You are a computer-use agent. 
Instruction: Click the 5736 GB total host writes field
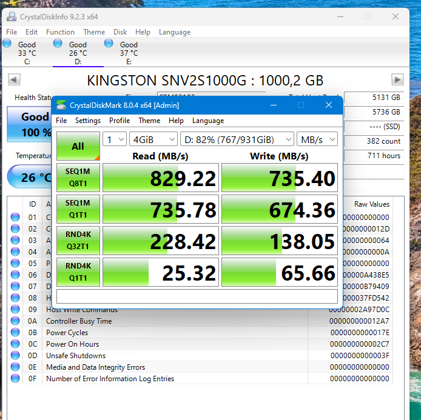point(374,112)
